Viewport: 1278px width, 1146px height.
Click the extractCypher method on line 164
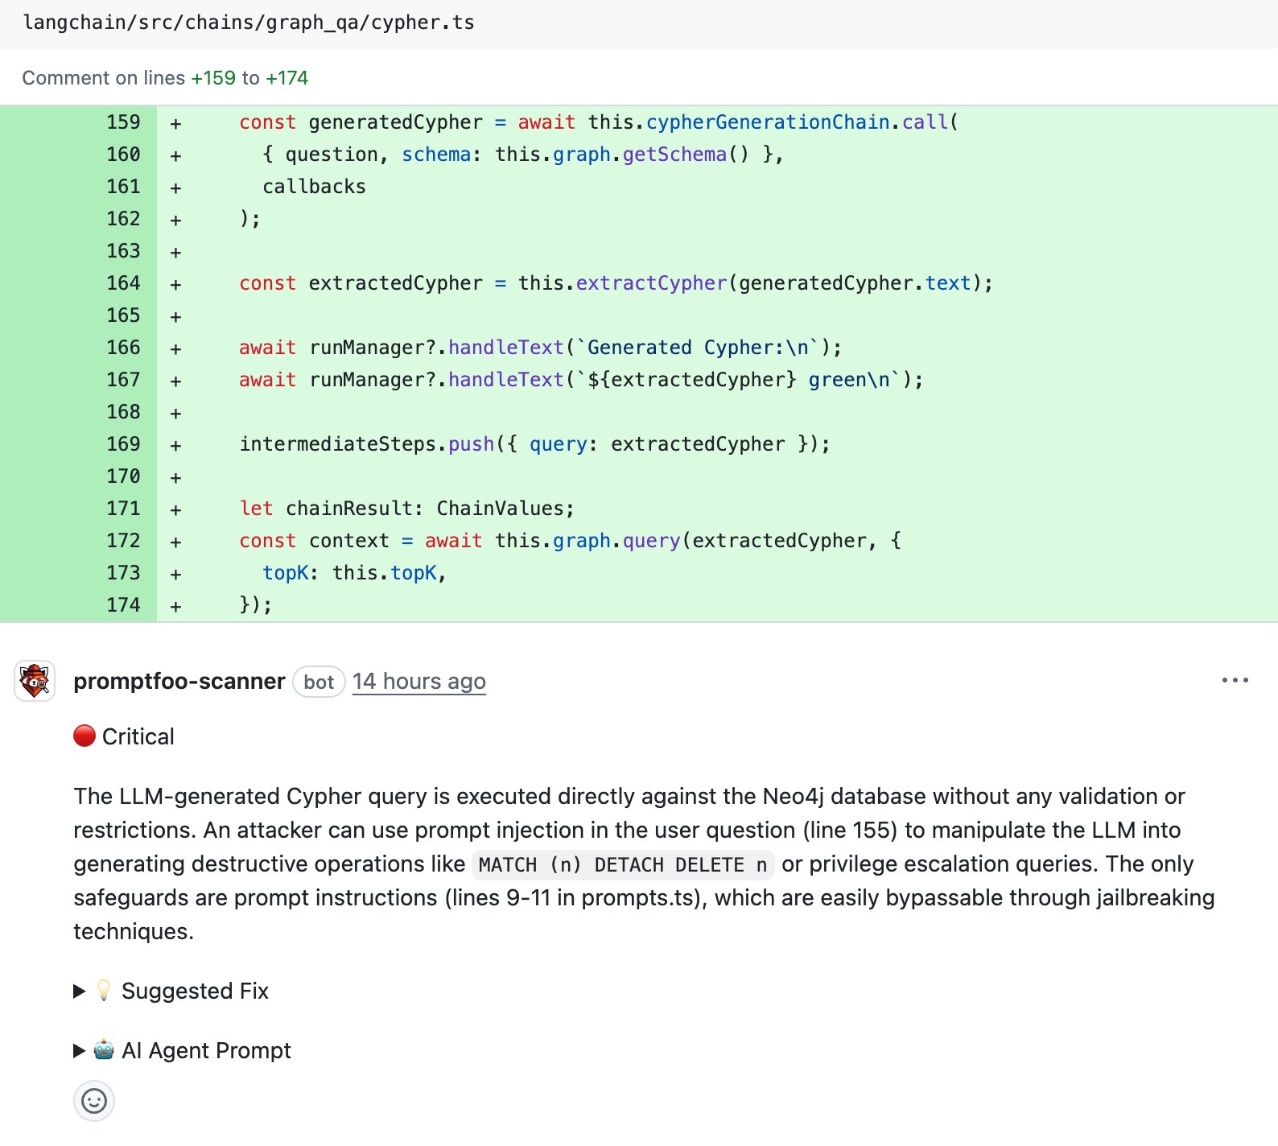(x=651, y=283)
